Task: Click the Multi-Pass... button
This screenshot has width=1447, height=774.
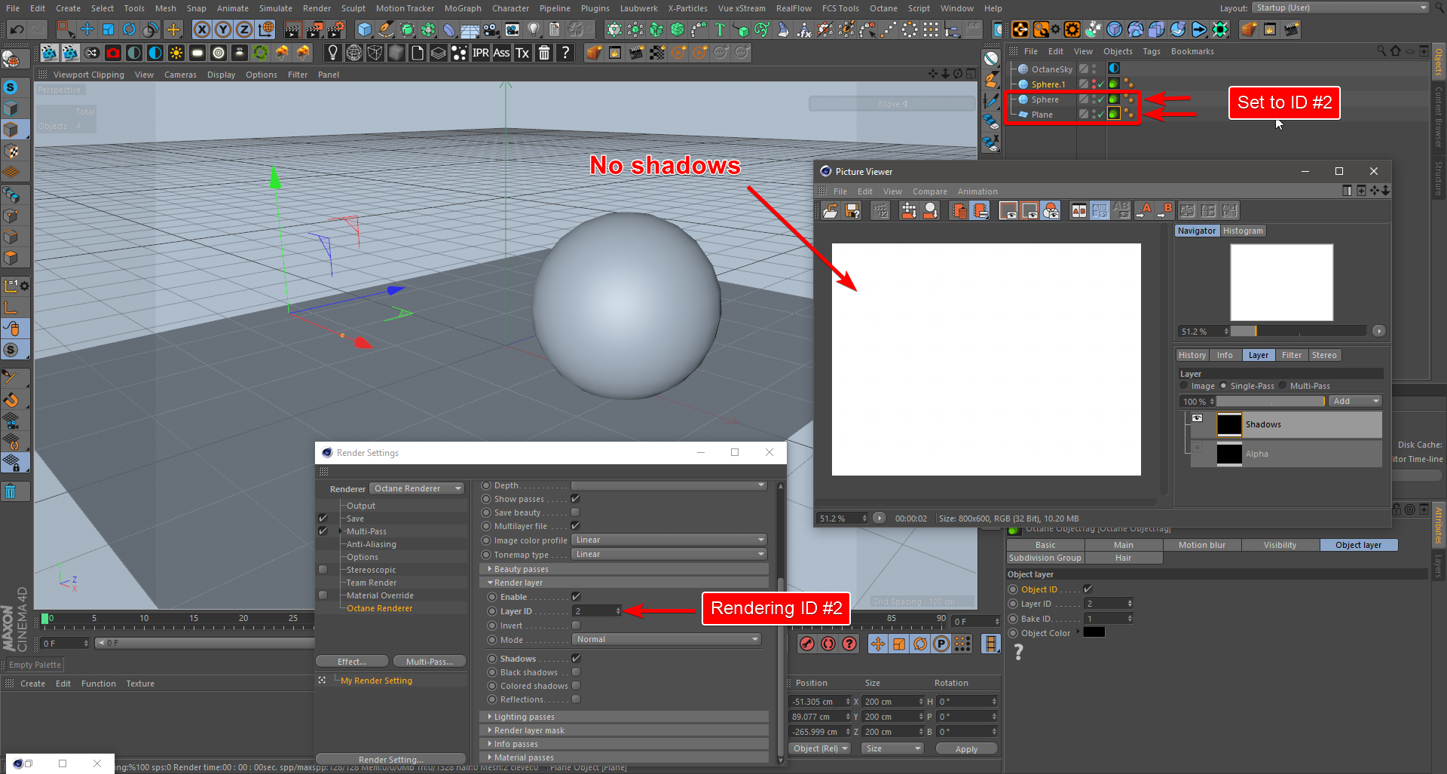Action: (430, 662)
